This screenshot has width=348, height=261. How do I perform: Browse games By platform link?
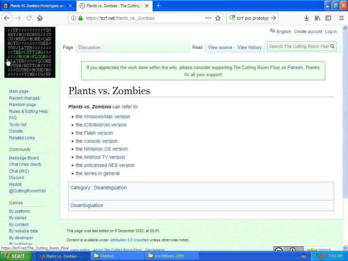pyautogui.click(x=19, y=211)
